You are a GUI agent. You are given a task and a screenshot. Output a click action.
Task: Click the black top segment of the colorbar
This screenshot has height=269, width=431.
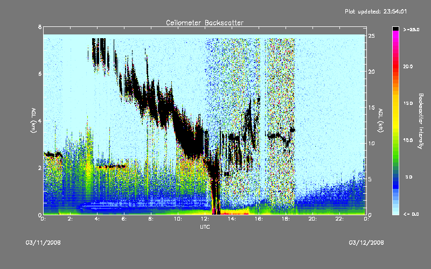click(395, 29)
